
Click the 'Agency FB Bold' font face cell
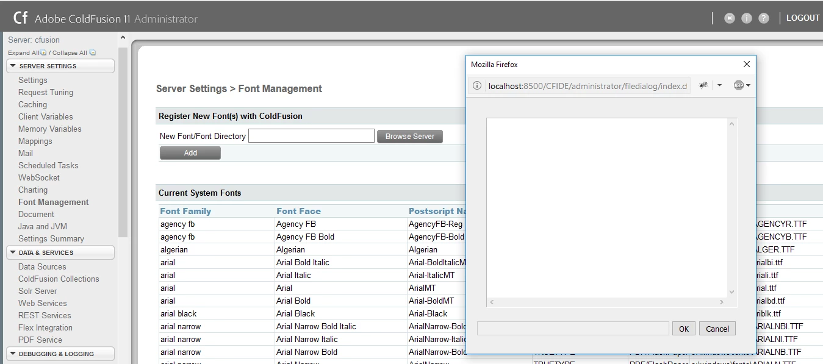pos(305,237)
